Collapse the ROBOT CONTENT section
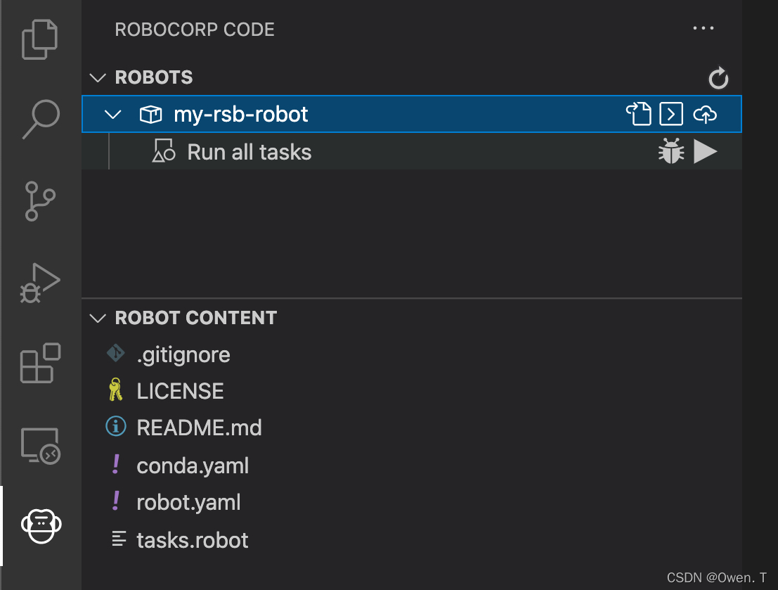This screenshot has height=590, width=778. [98, 318]
